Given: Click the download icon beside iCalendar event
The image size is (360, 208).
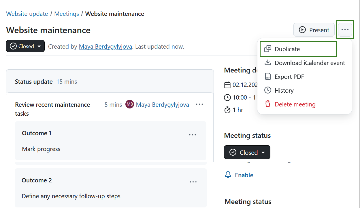Looking at the screenshot, I should click(x=268, y=62).
